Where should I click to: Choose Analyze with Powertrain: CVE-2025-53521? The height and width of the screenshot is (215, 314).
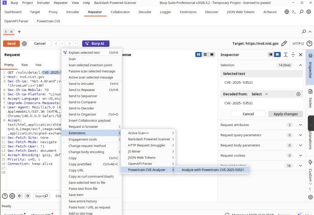(213, 170)
